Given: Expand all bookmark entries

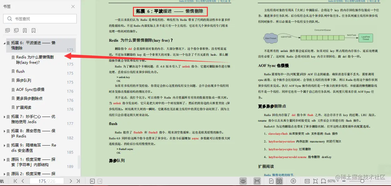Looking at the screenshot, I should (7, 30).
